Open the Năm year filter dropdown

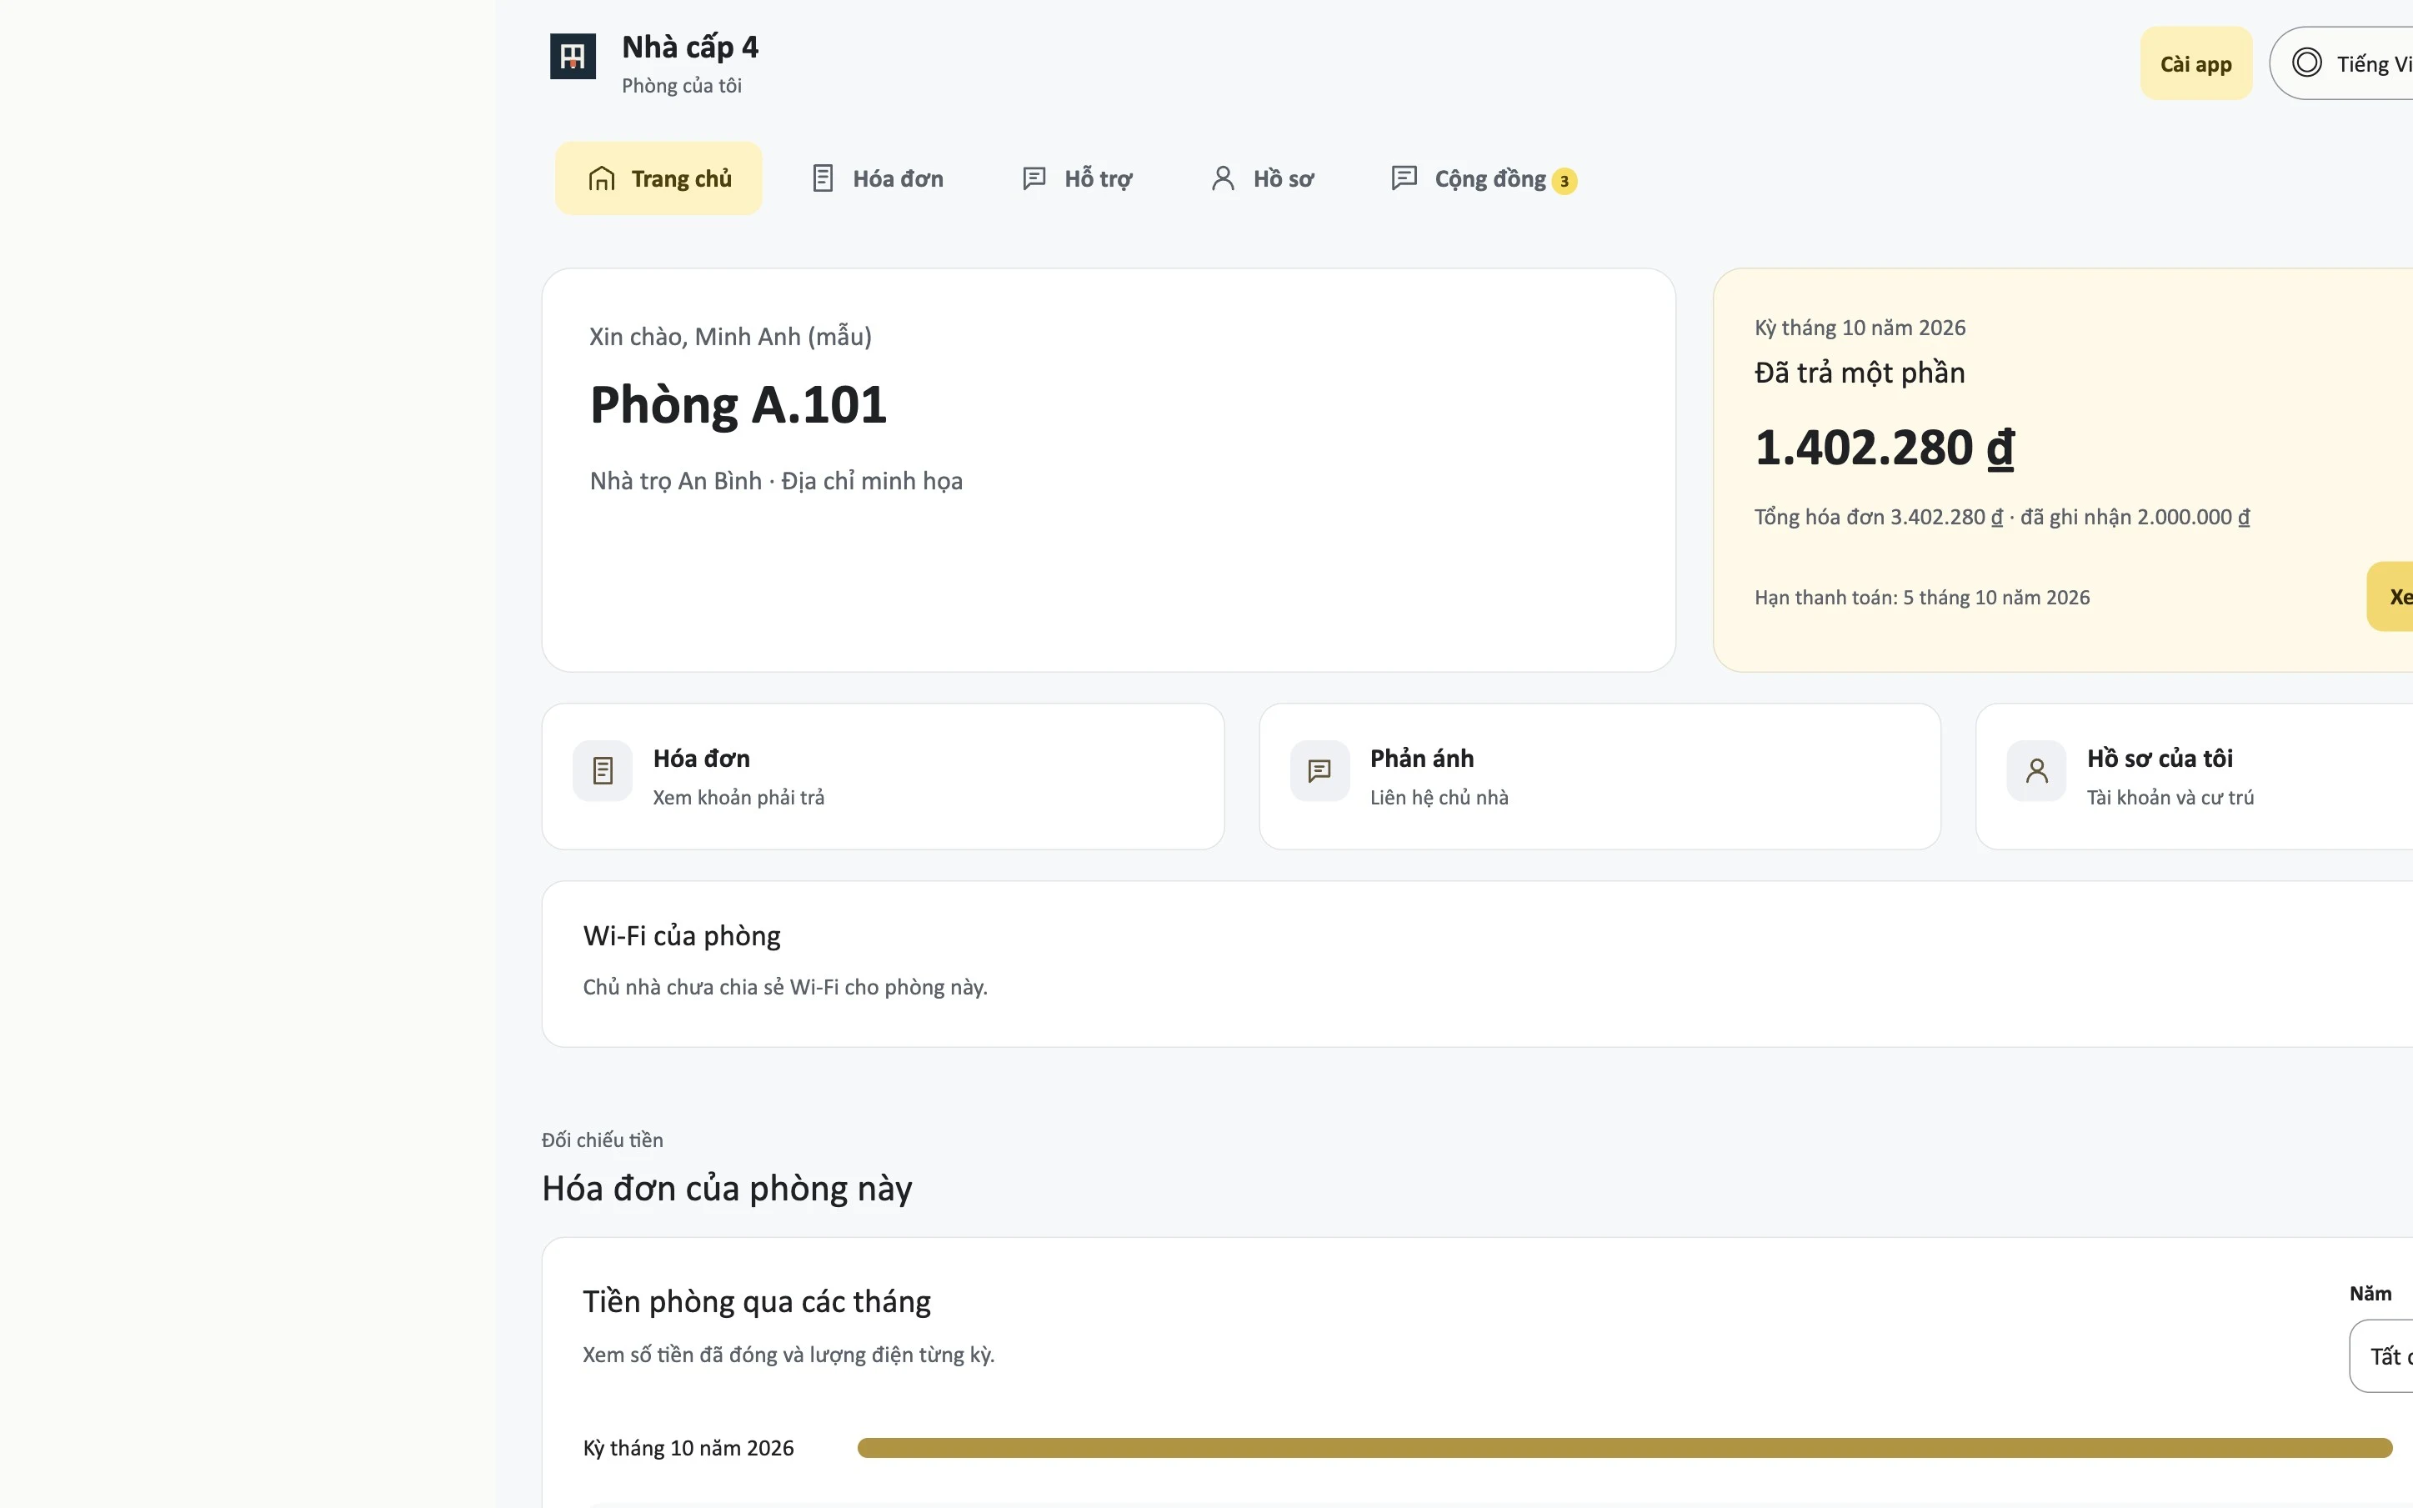point(2381,1356)
